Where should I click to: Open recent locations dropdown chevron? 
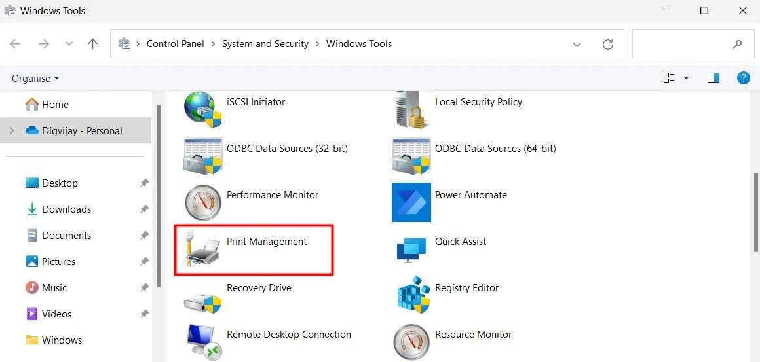(x=69, y=44)
